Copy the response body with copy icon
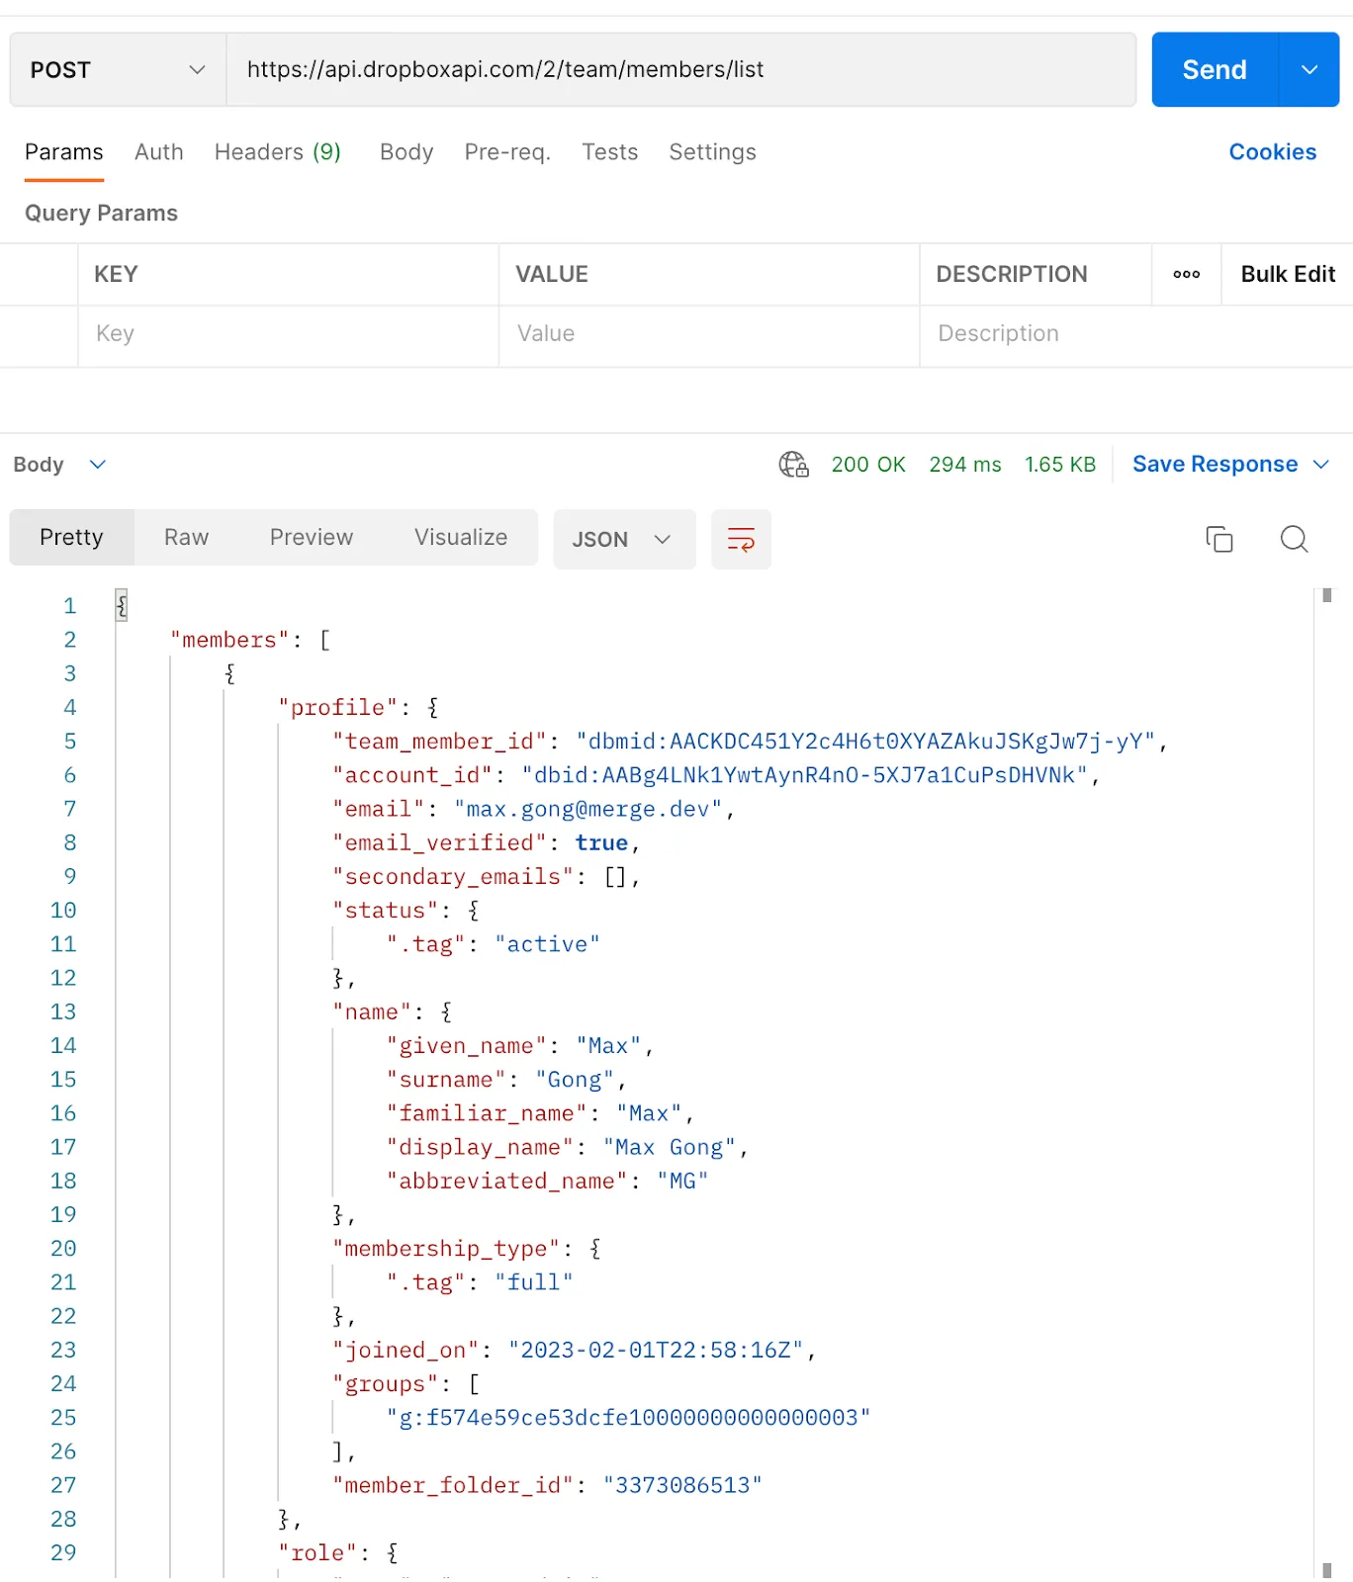 [1218, 539]
